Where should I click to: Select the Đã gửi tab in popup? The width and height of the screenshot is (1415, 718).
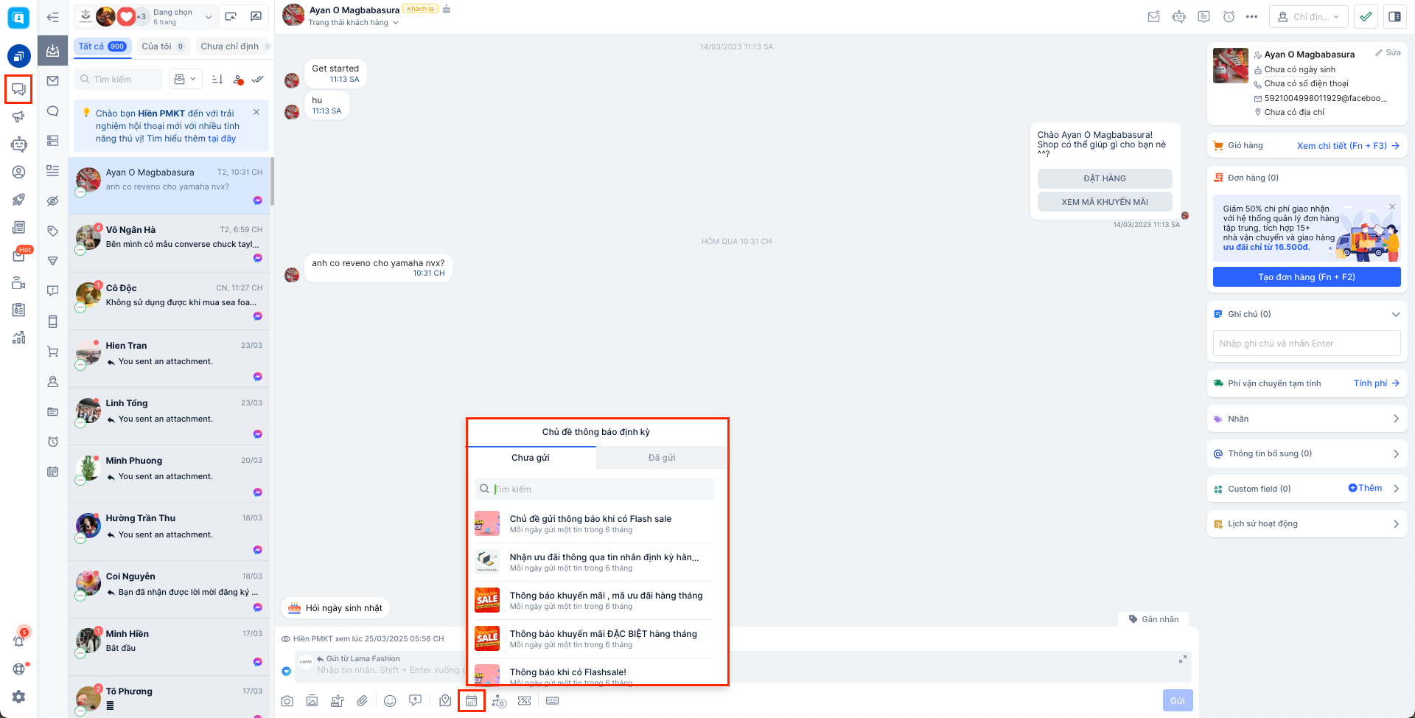click(x=662, y=458)
